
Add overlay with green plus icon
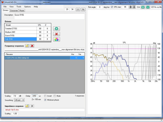[x=143, y=7]
